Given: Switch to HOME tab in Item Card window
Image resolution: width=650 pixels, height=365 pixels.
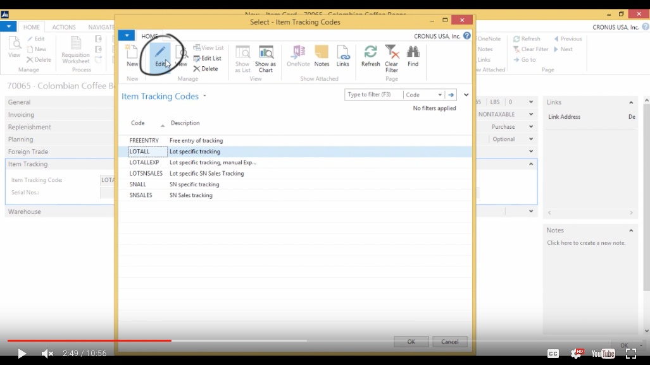Looking at the screenshot, I should 32,27.
